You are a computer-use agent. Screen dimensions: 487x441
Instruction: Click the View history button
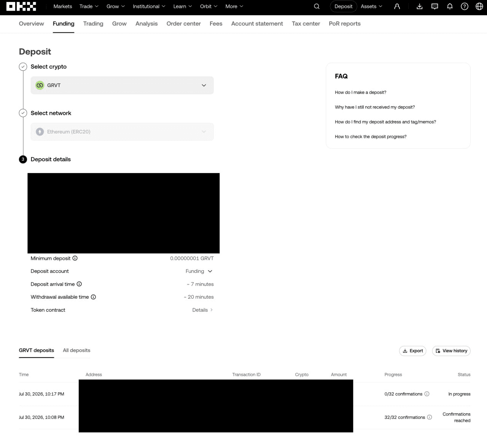point(451,351)
